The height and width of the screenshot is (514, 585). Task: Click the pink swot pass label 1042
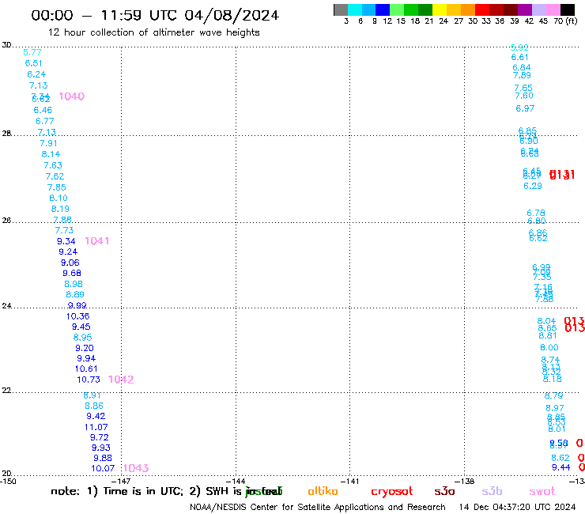121,380
